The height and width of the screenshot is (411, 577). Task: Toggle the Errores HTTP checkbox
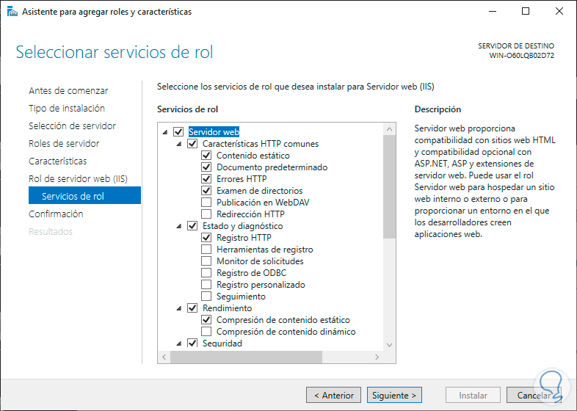click(x=206, y=179)
